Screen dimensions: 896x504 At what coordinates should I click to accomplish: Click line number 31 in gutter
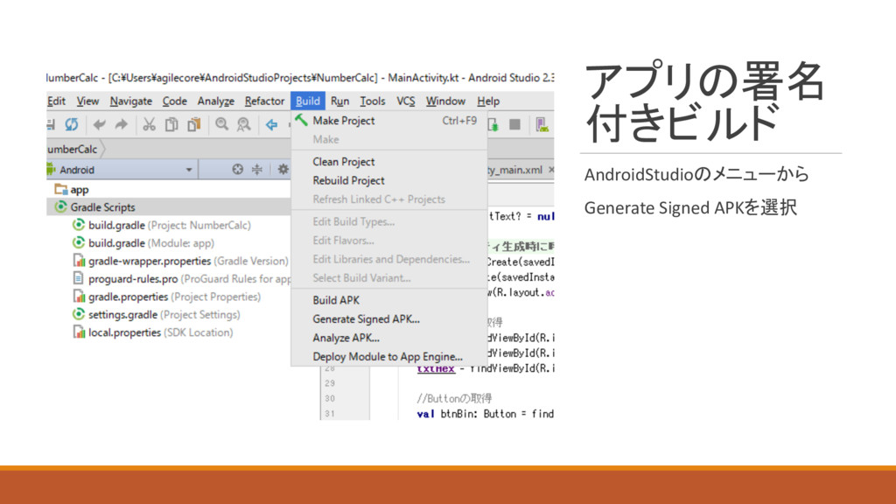tap(330, 414)
